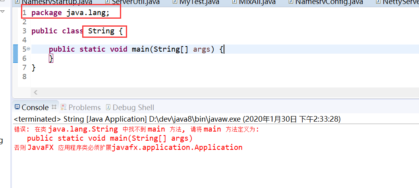Click 'java.lang;' in the package declaration
The height and width of the screenshot is (188, 419).
(x=88, y=13)
